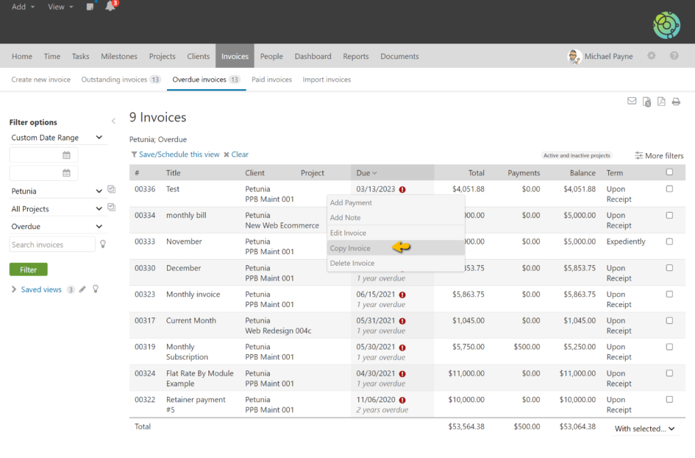Click the Search invoices input field

(x=52, y=243)
